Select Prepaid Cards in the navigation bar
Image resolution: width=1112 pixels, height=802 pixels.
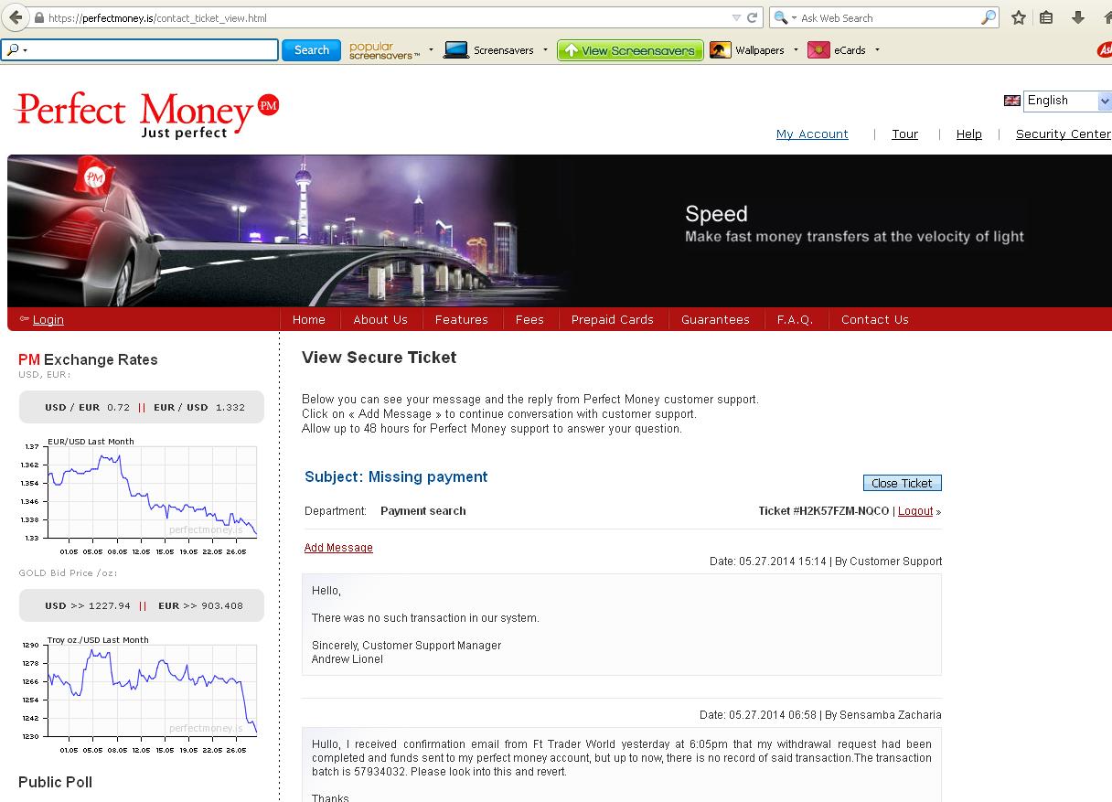[x=613, y=319]
